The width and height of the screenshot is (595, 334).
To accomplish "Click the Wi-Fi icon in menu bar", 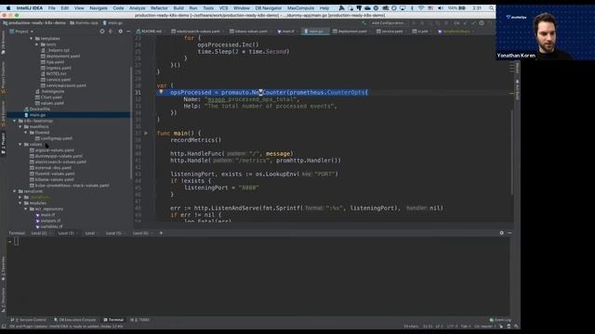I will [421, 8].
